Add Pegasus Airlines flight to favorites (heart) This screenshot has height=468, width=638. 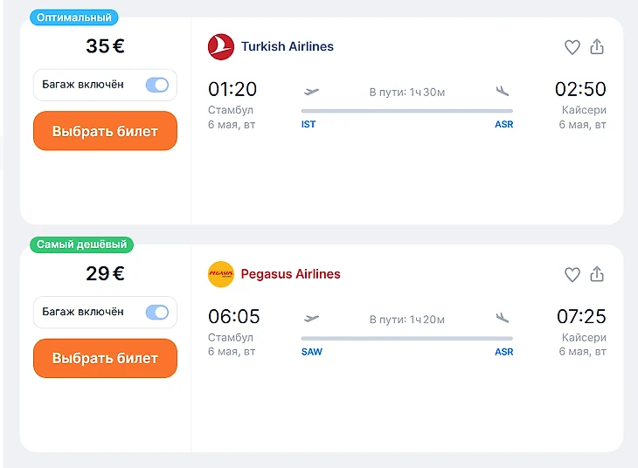pos(572,275)
